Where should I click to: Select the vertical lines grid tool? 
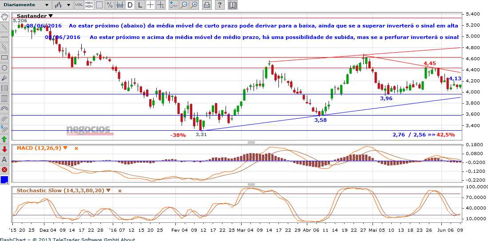point(5,88)
